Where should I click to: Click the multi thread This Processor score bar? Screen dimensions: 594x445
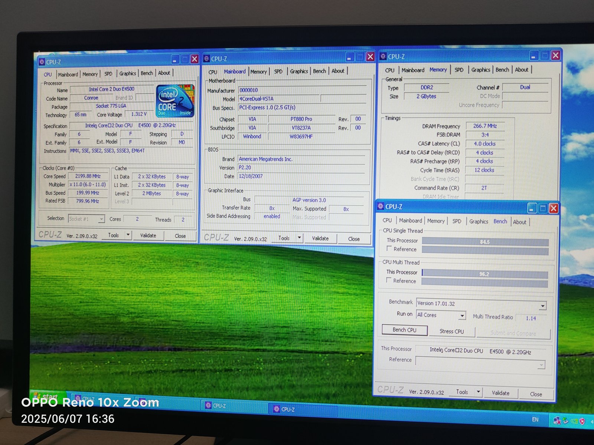[484, 274]
